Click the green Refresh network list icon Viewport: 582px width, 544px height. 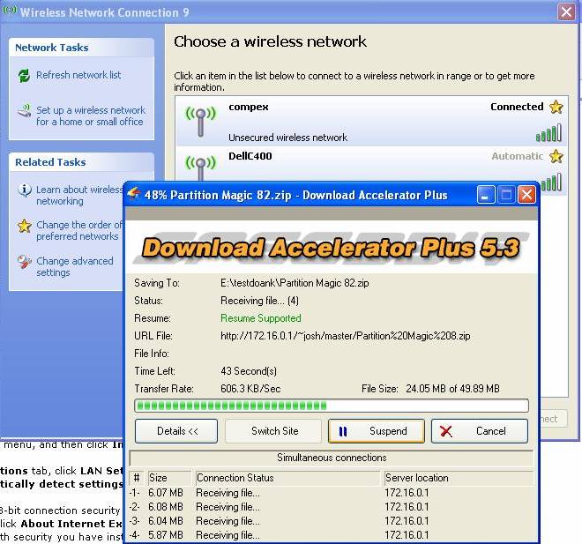click(x=24, y=75)
